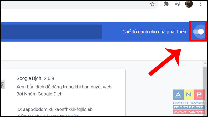Click in the extensions search field
This screenshot has width=208, height=117.
click(51, 31)
